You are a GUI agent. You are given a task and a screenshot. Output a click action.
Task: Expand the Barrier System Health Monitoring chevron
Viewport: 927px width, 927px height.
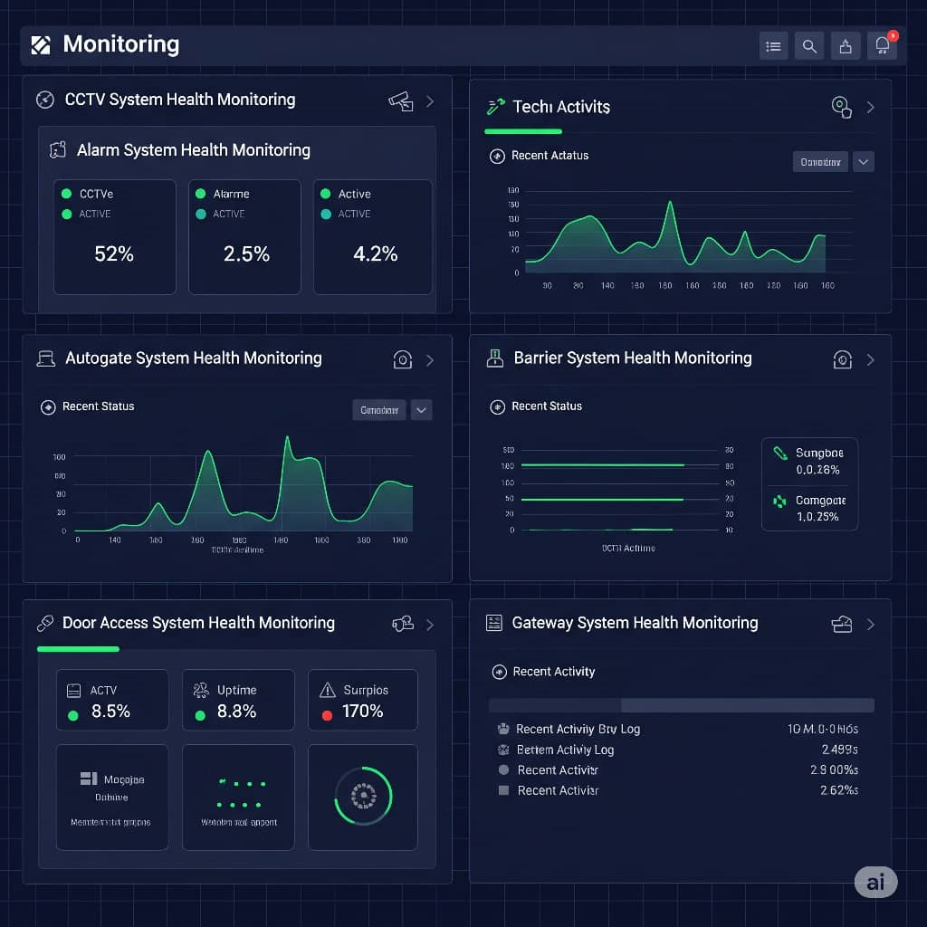click(x=870, y=359)
